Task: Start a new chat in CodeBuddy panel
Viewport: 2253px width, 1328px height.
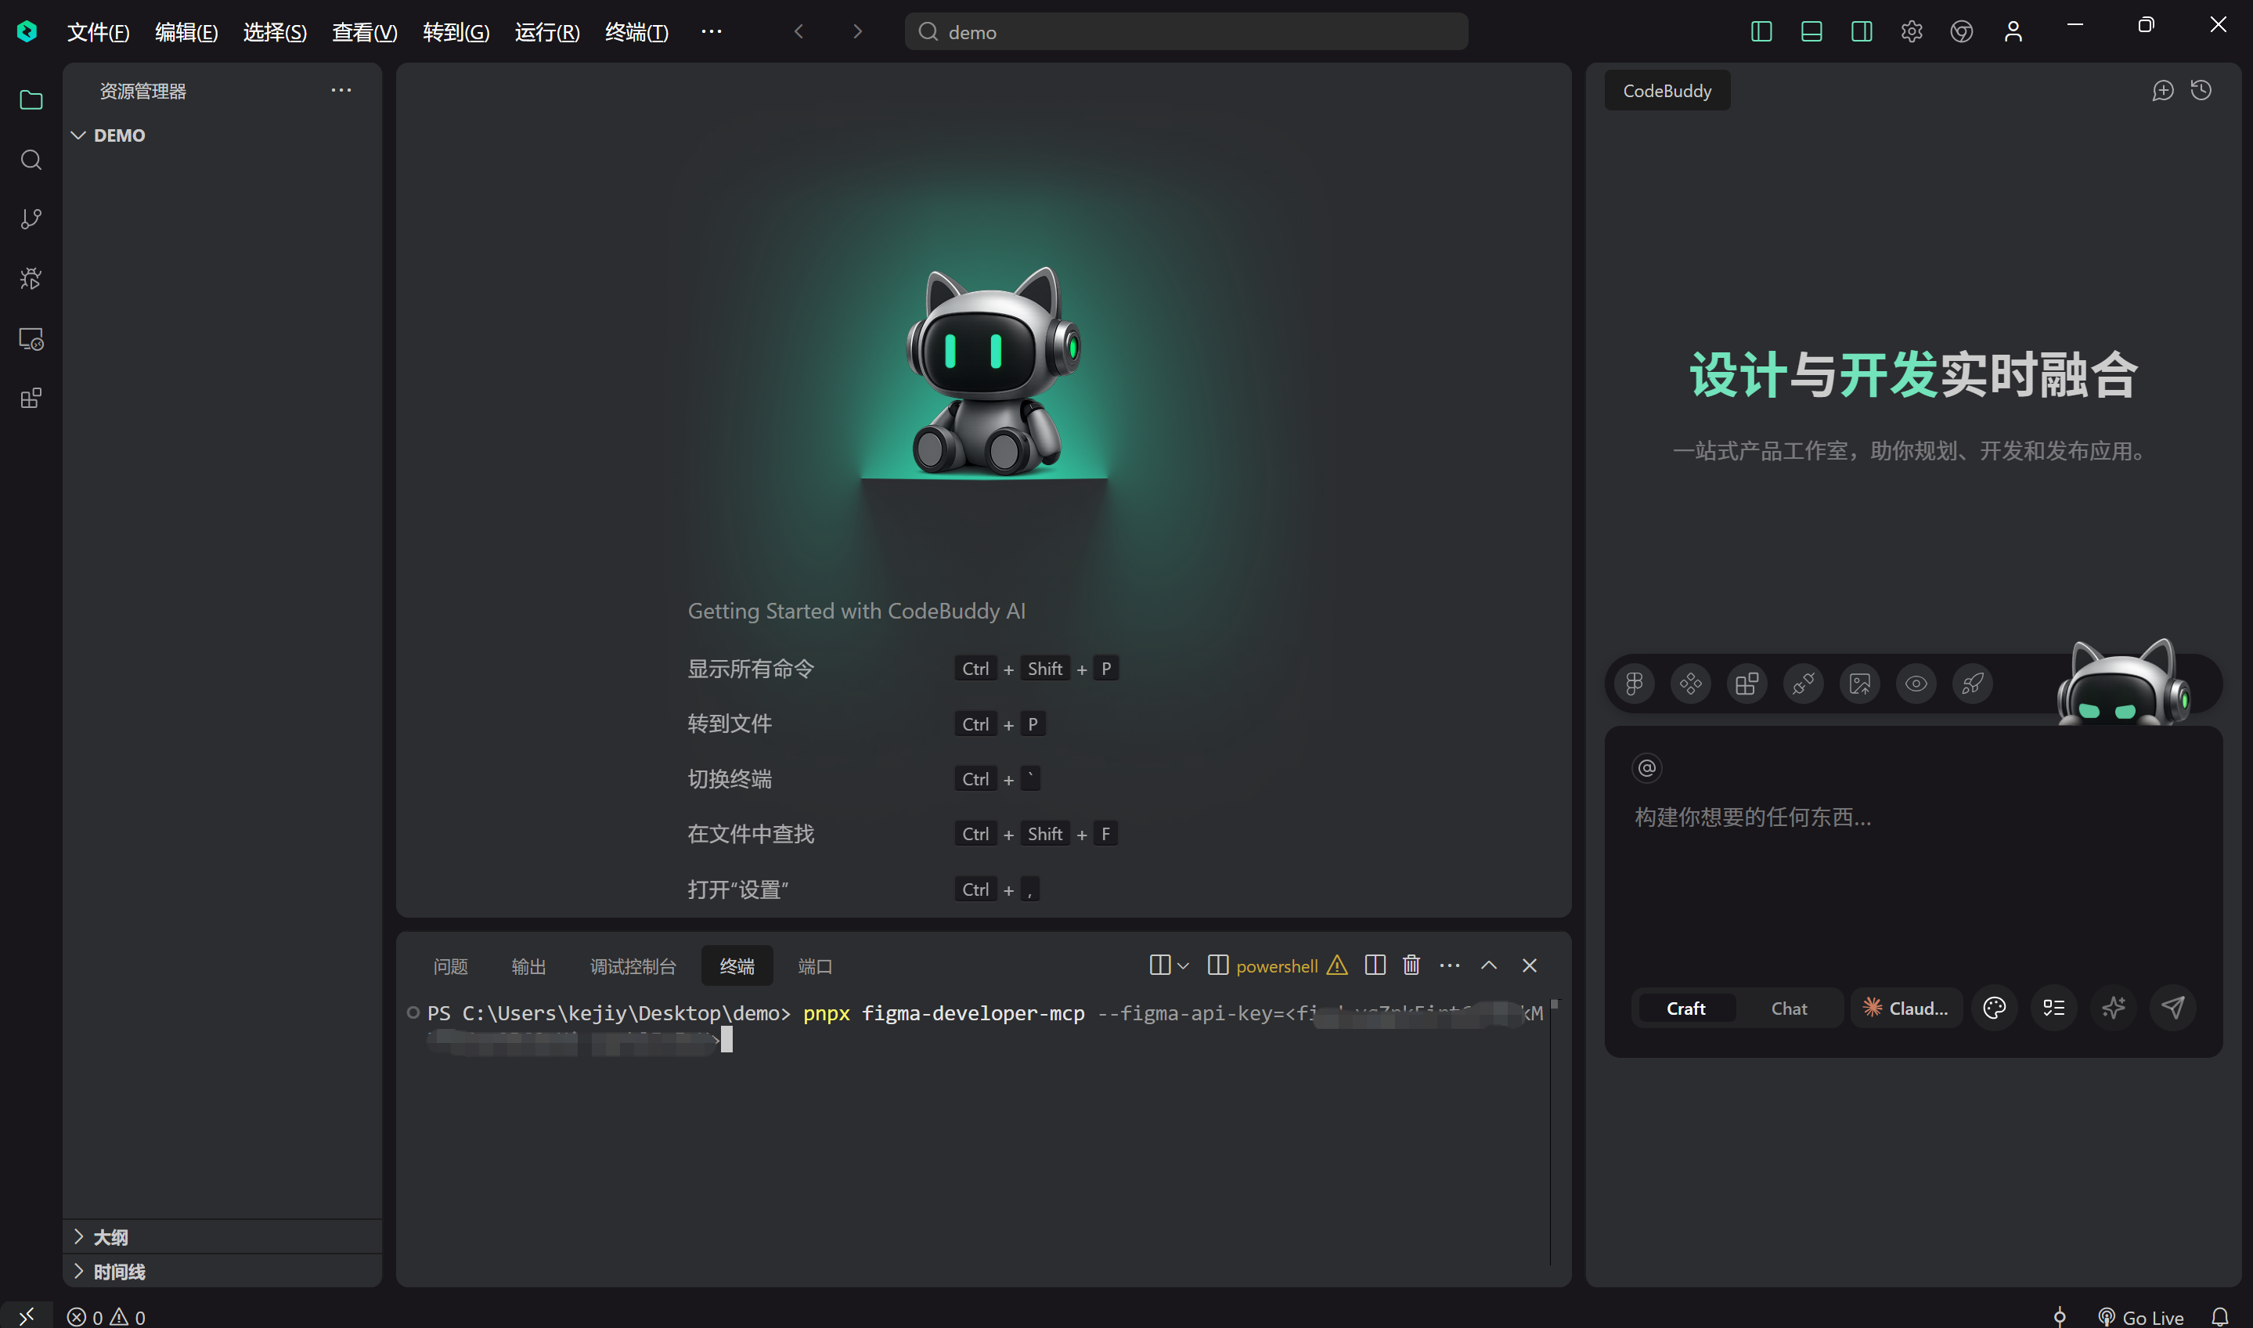Action: point(2163,90)
